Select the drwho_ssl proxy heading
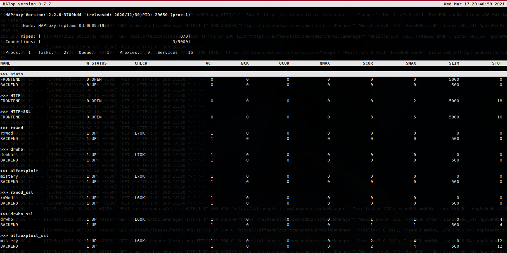Image resolution: width=507 pixels, height=253 pixels. 22,214
